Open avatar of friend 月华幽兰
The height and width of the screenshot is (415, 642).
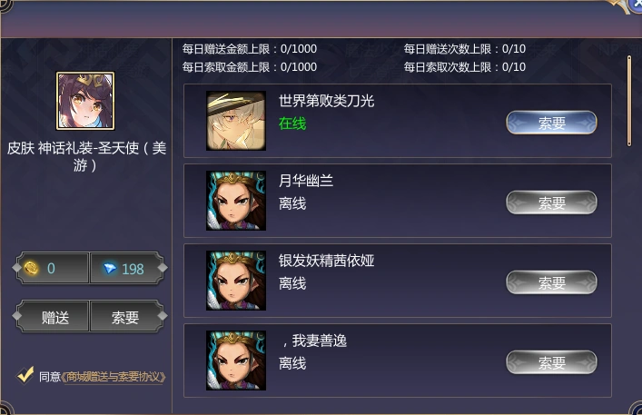coord(236,201)
